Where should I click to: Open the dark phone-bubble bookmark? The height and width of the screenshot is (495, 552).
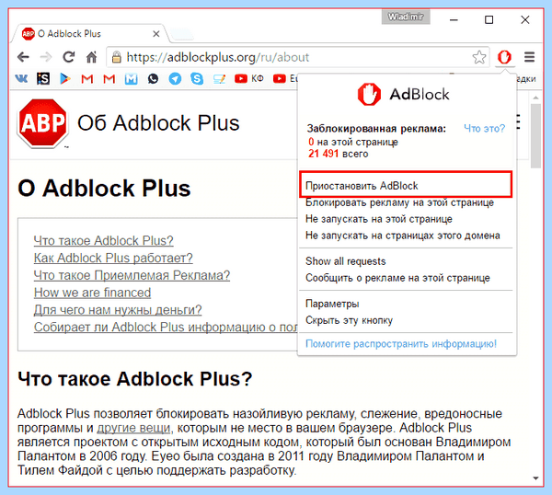tap(153, 78)
